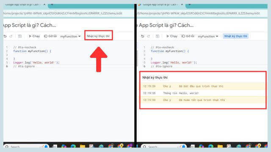Open Nhật ký thực thi in left editor
This screenshot has height=152, width=271.
click(x=98, y=36)
